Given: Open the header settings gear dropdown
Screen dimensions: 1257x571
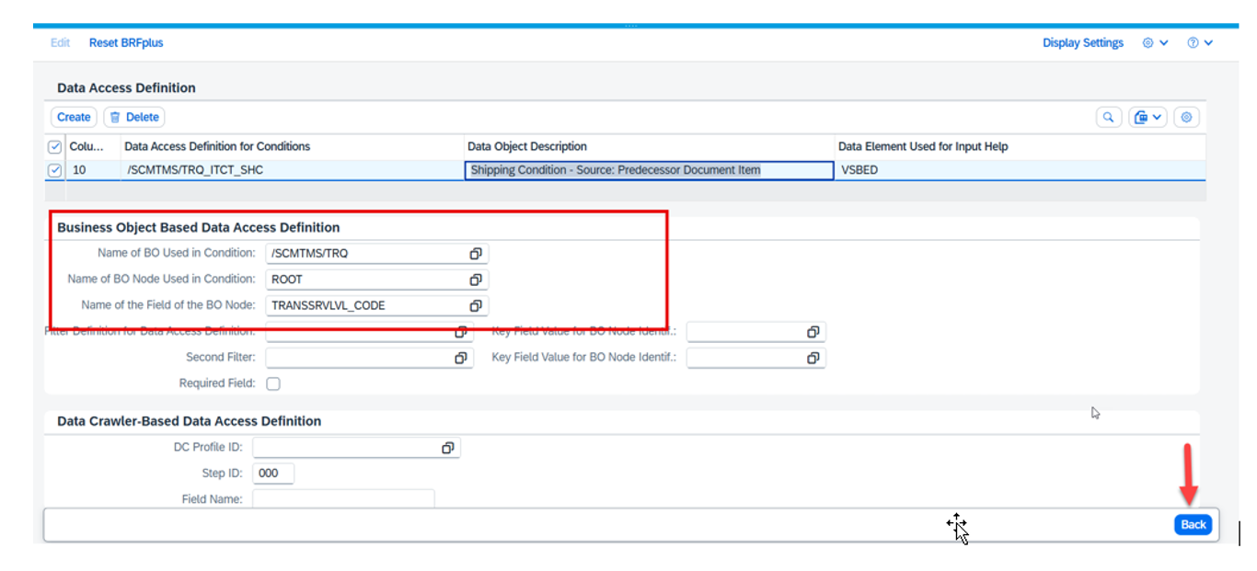Looking at the screenshot, I should coord(1155,43).
